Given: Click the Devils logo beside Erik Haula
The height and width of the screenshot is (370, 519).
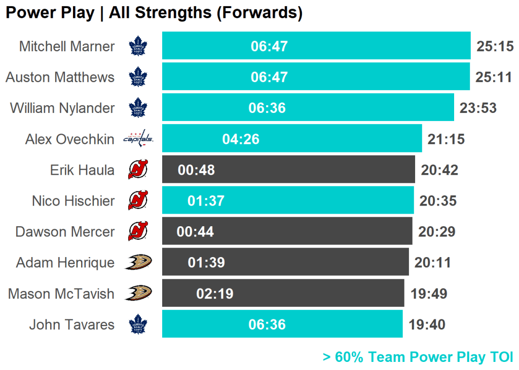Looking at the screenshot, I should (x=138, y=170).
